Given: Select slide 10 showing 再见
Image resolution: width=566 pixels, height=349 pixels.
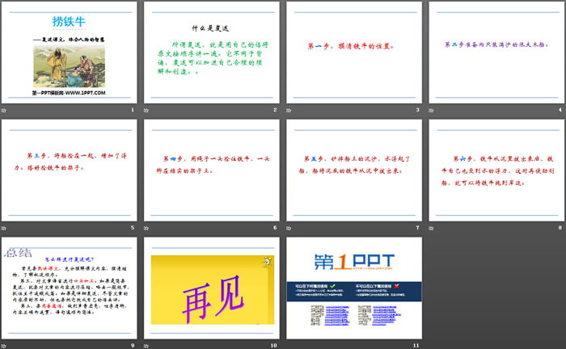Looking at the screenshot, I should (212, 288).
